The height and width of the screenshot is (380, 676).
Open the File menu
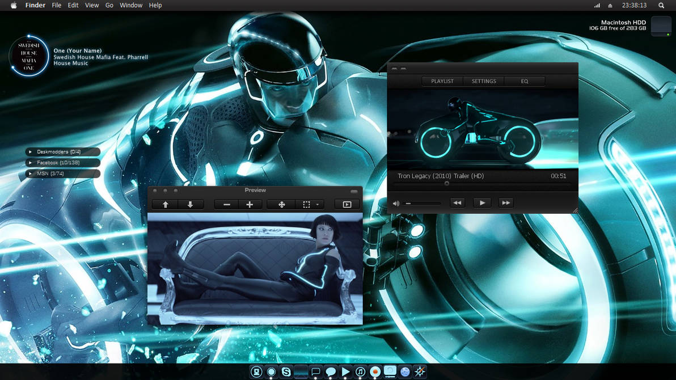coord(57,5)
